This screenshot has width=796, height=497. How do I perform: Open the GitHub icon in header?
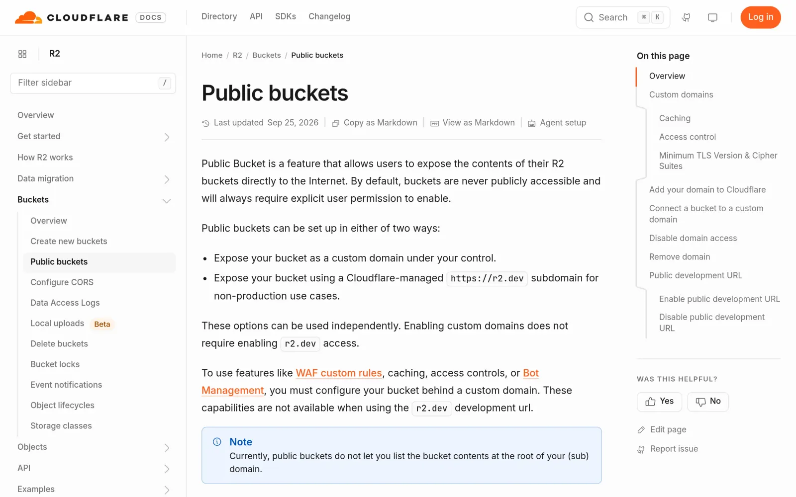click(686, 17)
